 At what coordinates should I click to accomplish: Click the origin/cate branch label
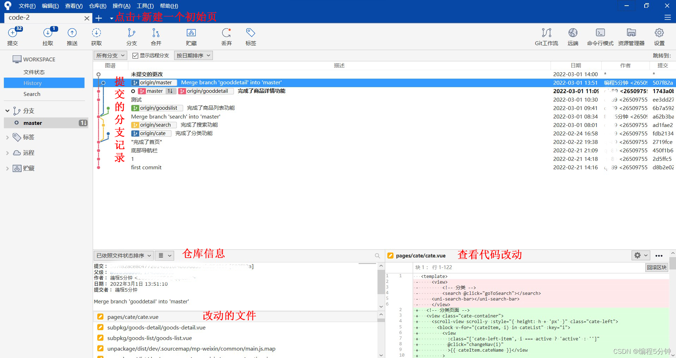point(151,133)
